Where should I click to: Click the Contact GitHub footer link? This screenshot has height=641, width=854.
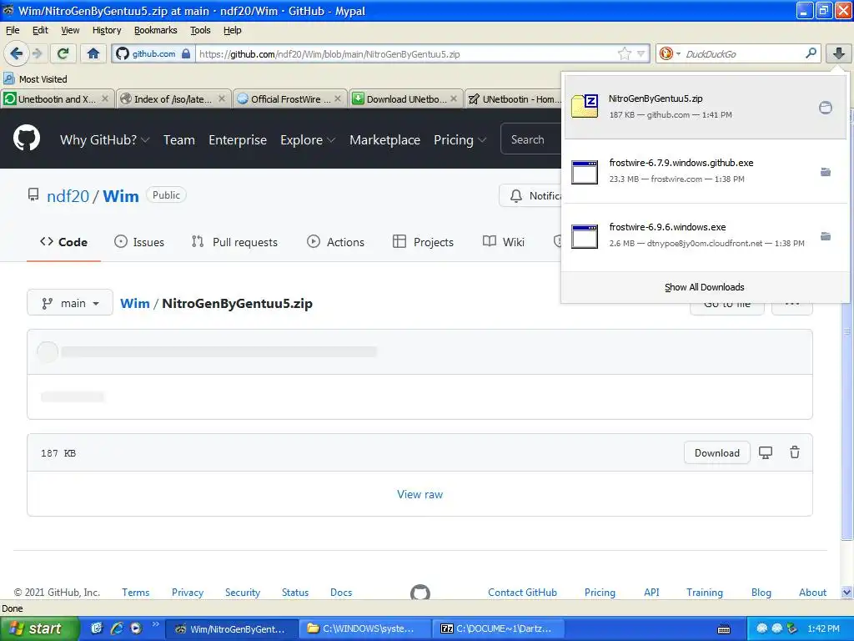click(x=522, y=592)
